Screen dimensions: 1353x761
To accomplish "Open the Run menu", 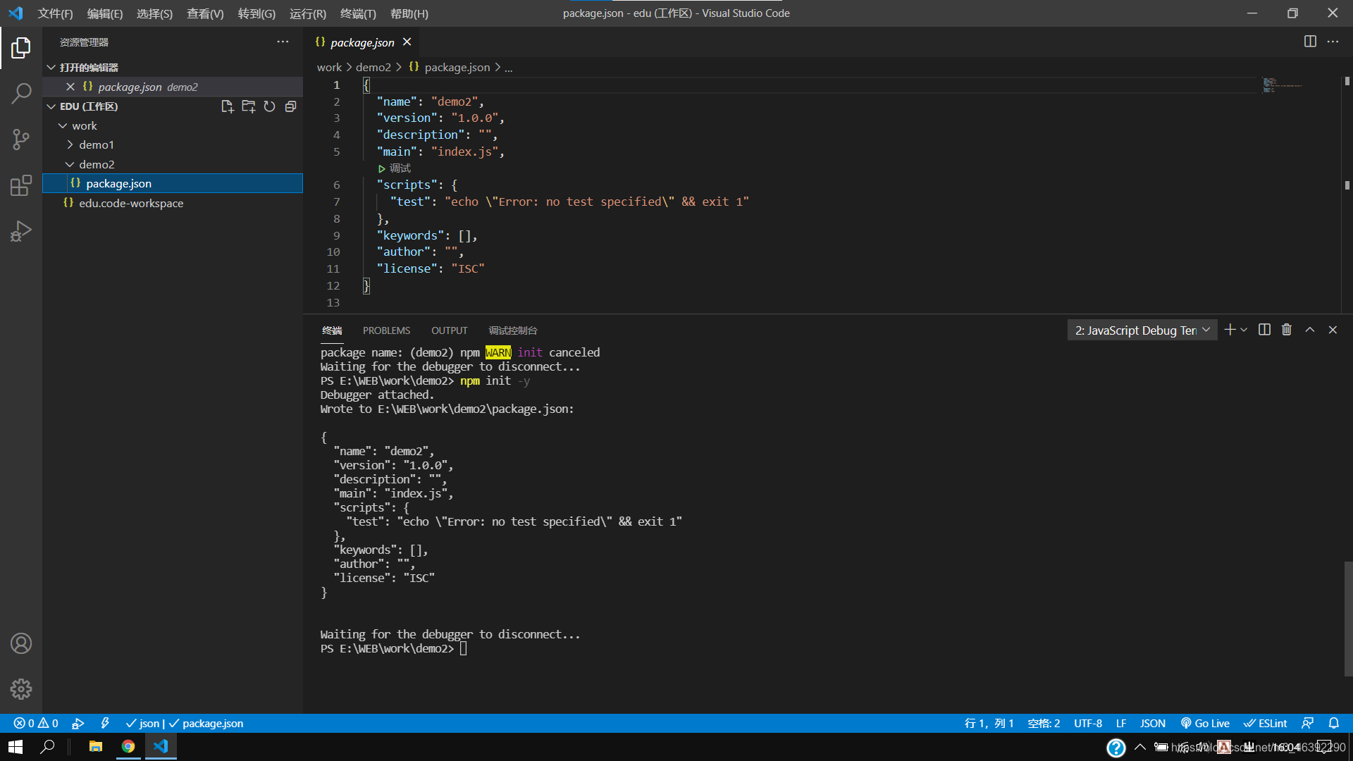I will click(308, 13).
